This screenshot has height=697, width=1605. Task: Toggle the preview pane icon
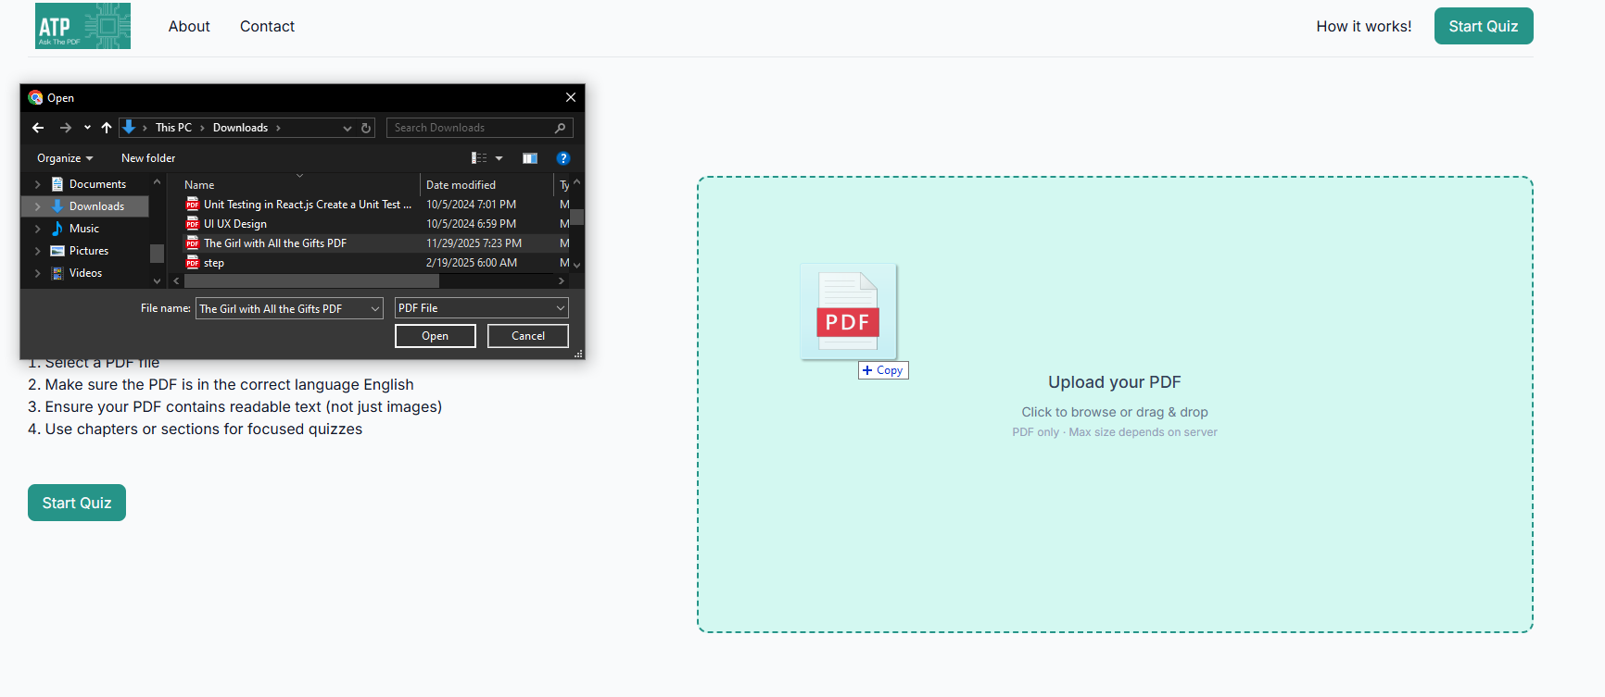(530, 158)
